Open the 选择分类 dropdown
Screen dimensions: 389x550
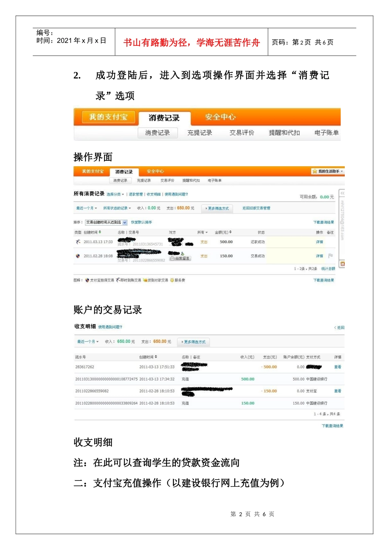click(115, 194)
